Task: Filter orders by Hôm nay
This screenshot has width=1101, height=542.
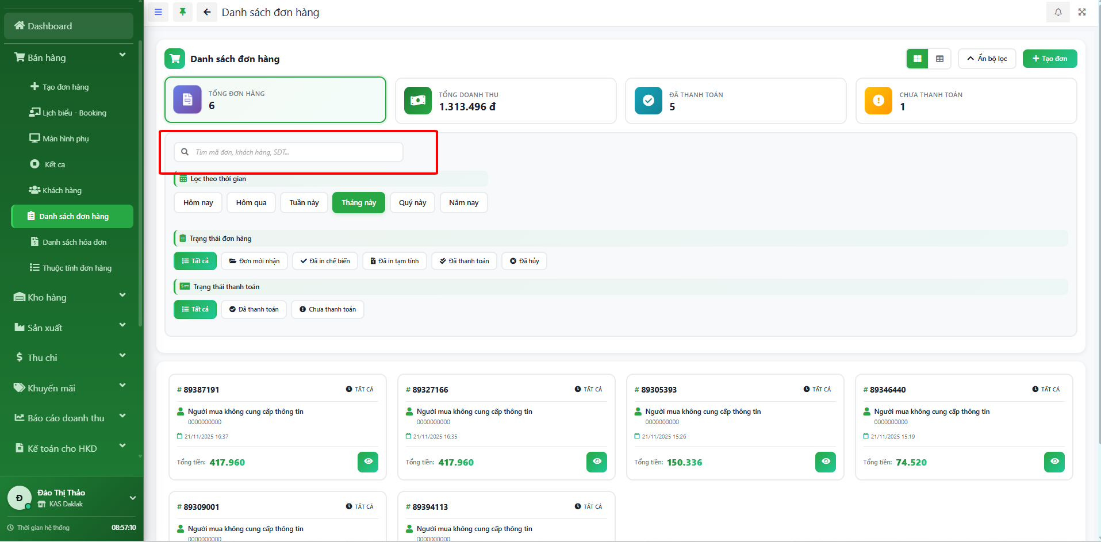Action: 198,203
